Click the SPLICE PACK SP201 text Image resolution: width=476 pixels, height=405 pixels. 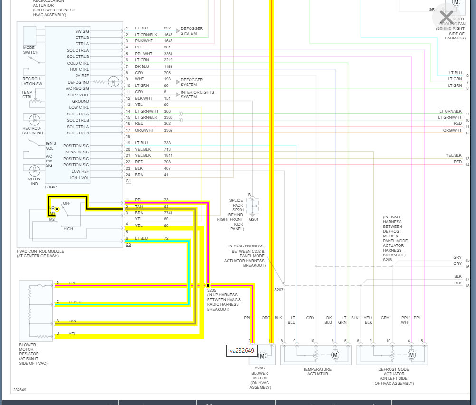click(x=237, y=205)
